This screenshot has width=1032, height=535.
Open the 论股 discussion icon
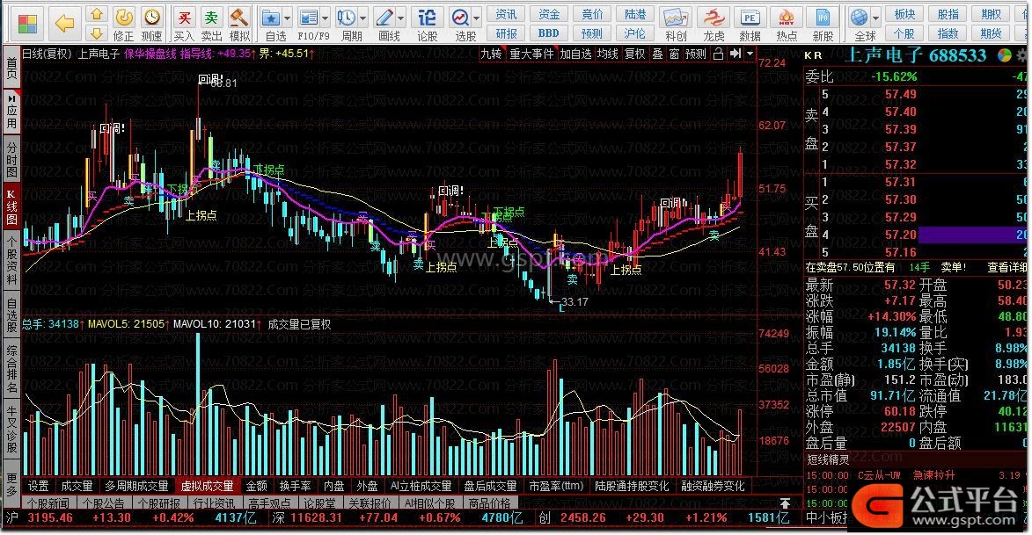pos(428,17)
